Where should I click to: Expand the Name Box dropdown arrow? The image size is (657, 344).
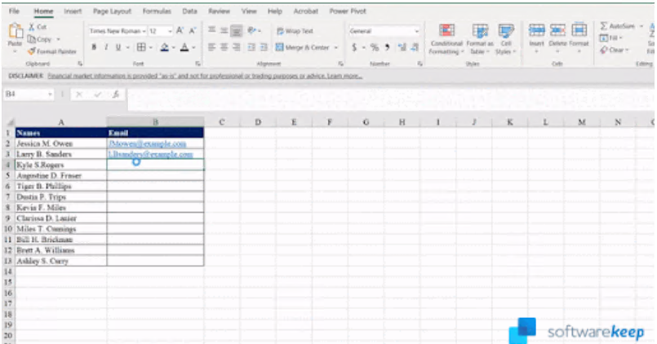[x=50, y=95]
